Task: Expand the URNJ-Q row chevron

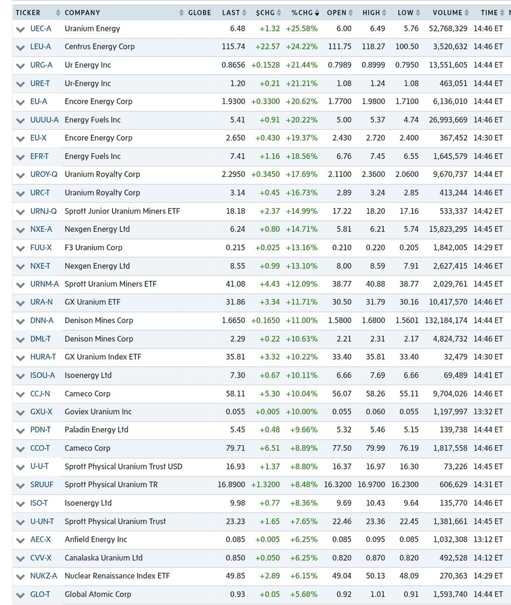Action: (20, 212)
